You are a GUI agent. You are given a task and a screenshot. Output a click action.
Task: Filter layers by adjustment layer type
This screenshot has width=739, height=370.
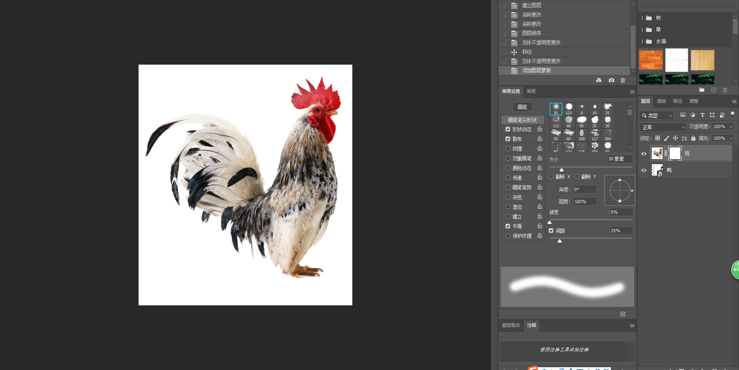point(693,115)
